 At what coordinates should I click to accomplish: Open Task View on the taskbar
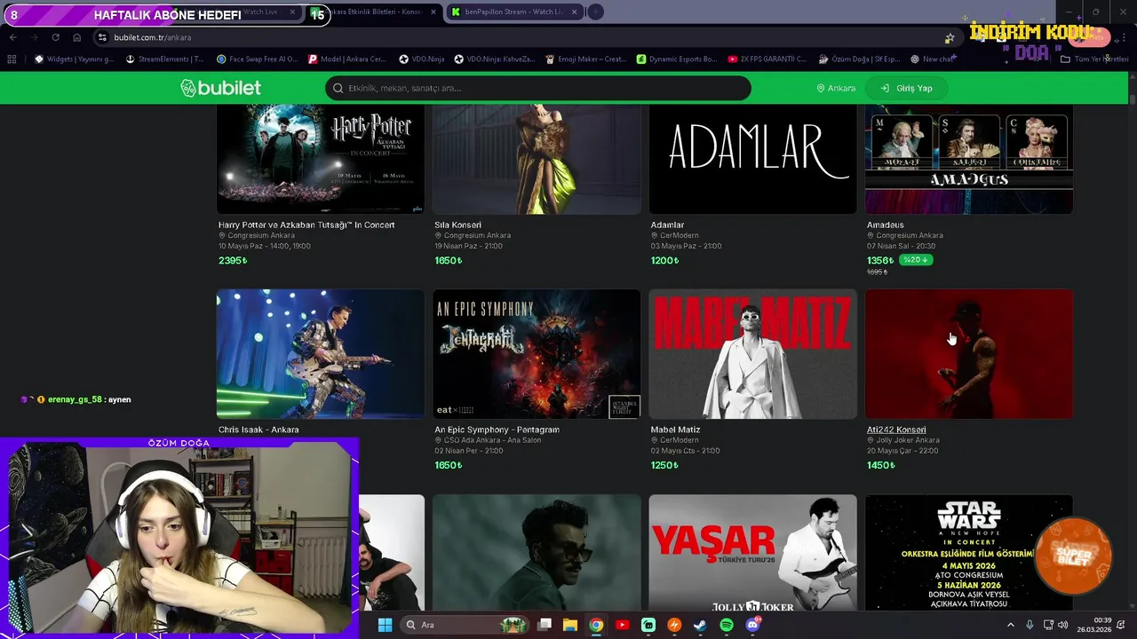(545, 625)
